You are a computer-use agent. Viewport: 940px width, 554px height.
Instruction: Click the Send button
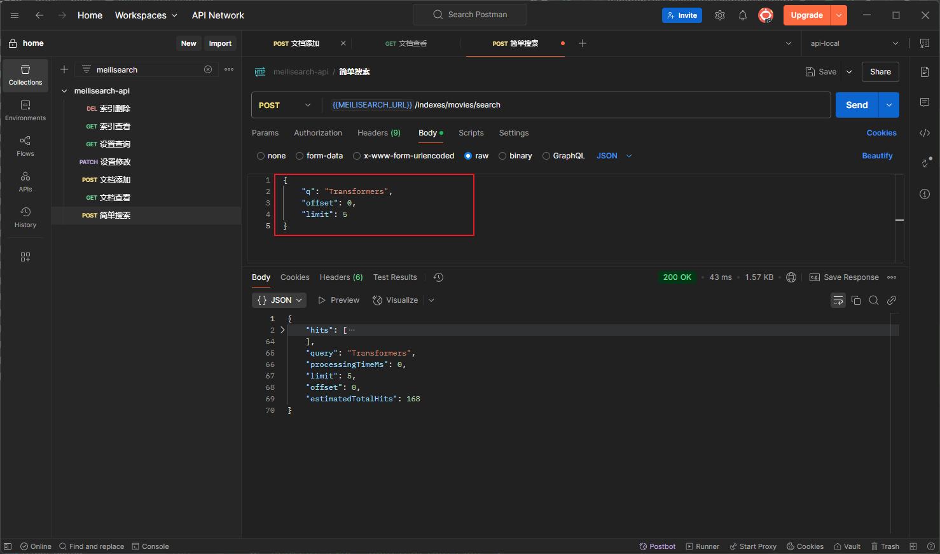pyautogui.click(x=856, y=104)
